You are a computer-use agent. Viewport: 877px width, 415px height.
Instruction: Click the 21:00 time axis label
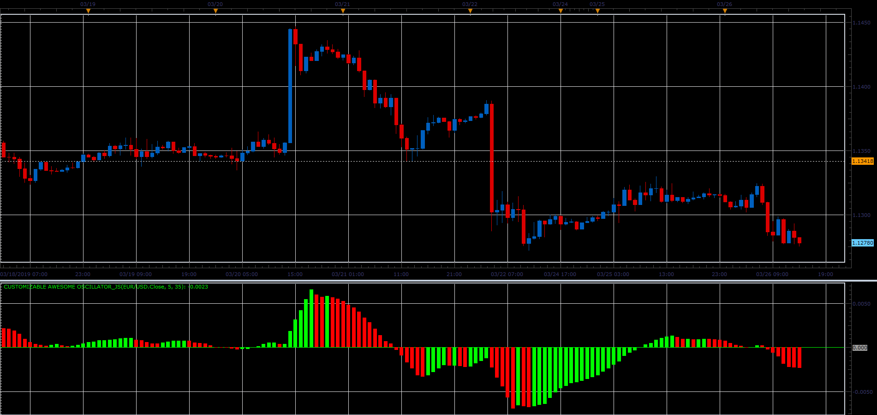click(x=454, y=274)
